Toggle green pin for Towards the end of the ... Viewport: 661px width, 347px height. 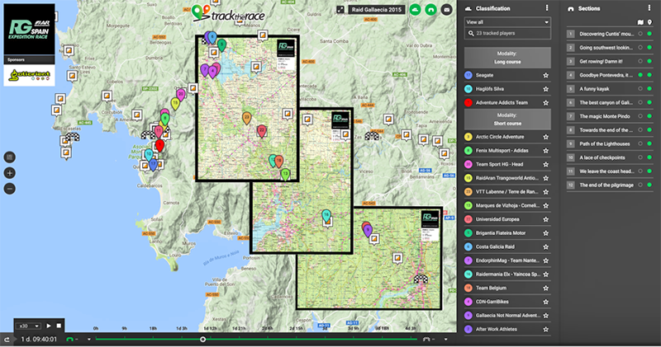coord(649,130)
